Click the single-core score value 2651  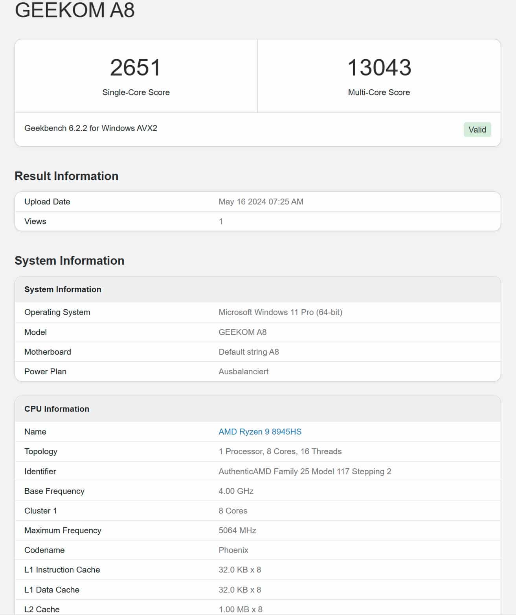coord(136,68)
